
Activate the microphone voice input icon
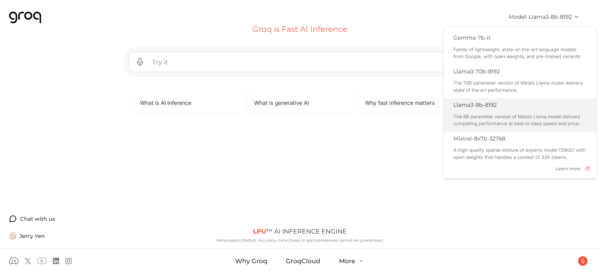point(140,62)
